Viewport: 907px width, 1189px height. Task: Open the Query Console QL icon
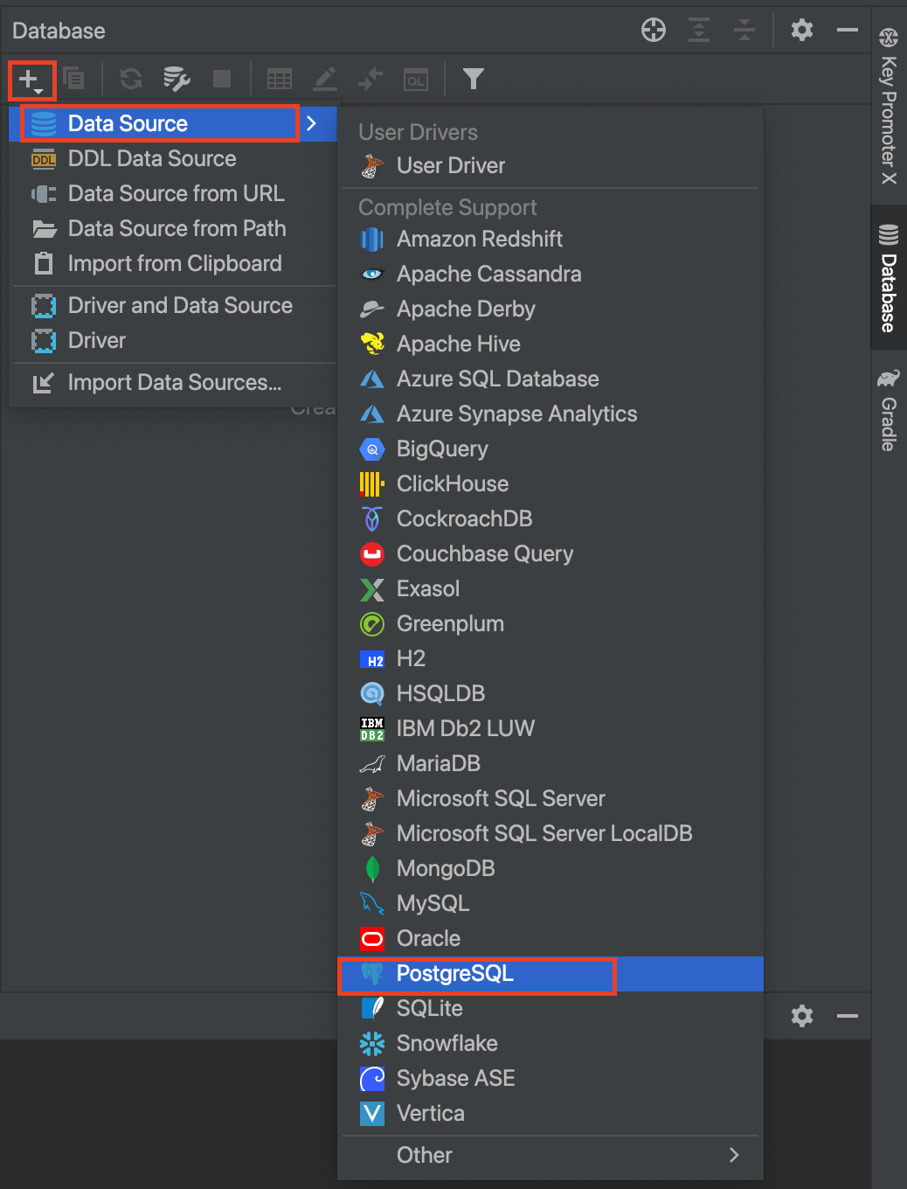416,80
